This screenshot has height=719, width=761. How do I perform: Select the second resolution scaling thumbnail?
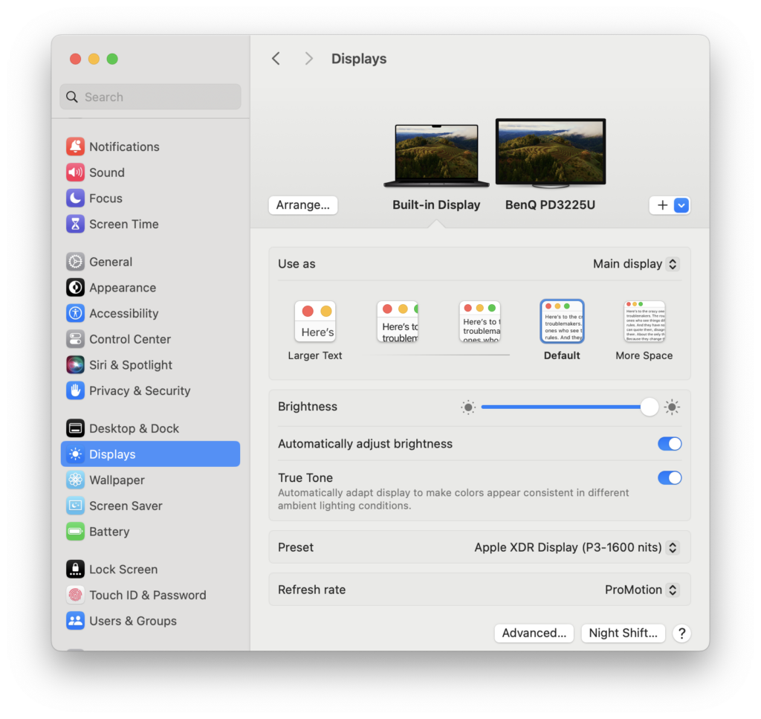[398, 321]
